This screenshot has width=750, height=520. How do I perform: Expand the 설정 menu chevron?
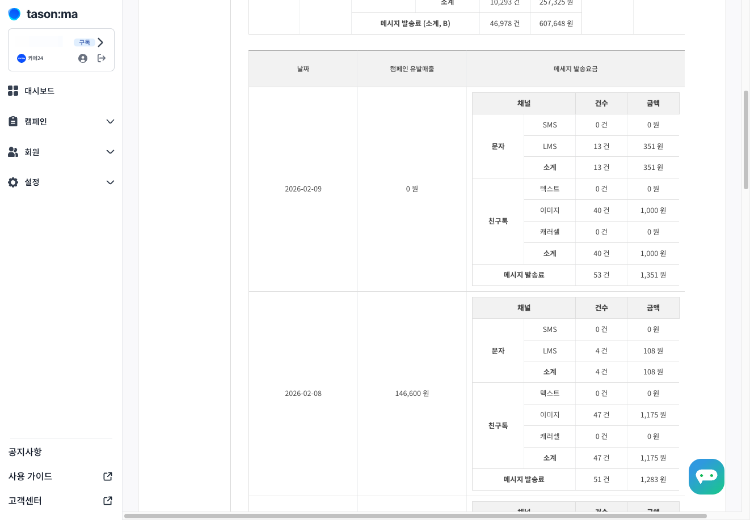click(x=110, y=182)
